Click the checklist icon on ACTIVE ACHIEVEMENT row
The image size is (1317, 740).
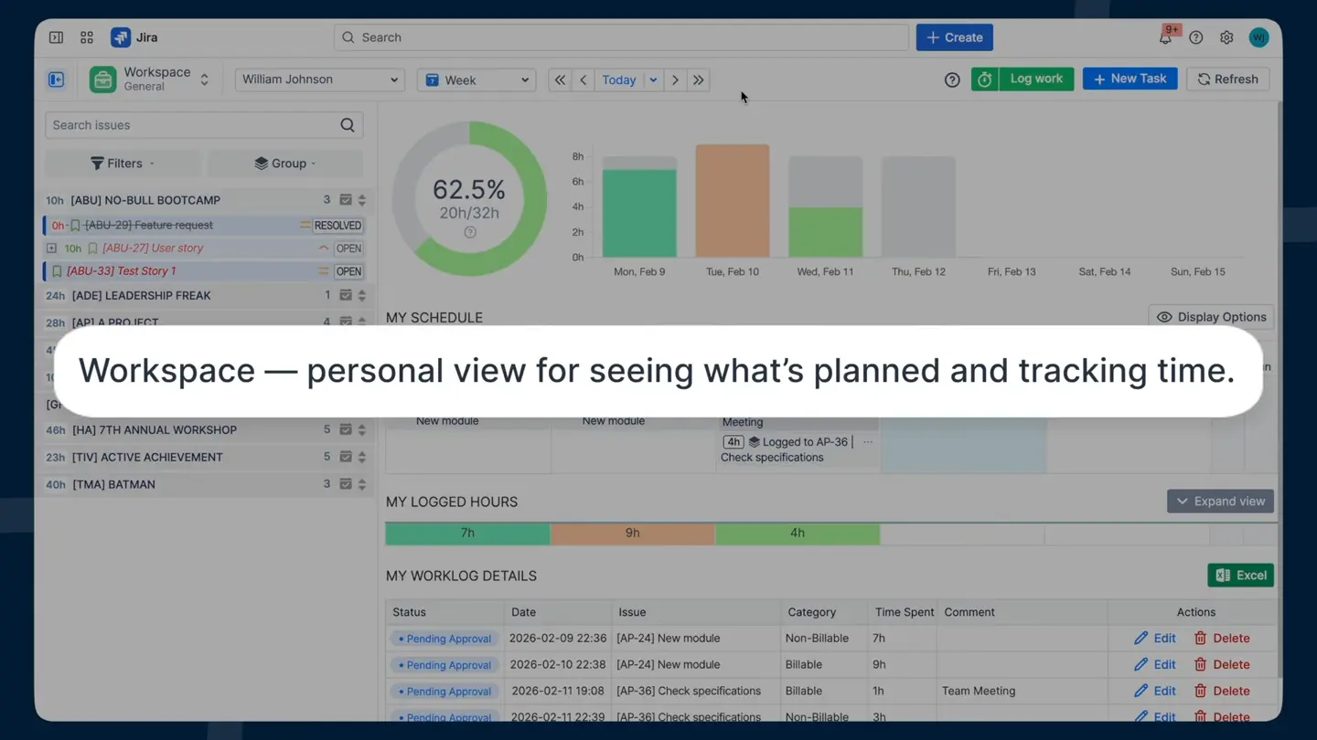coord(346,457)
